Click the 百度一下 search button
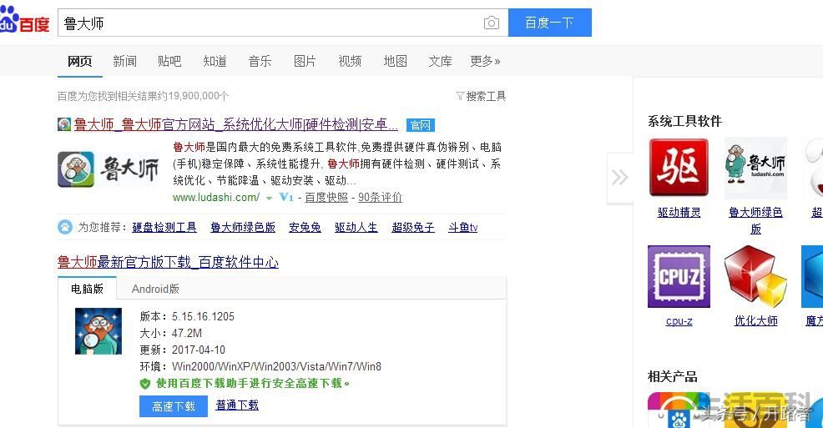This screenshot has width=823, height=428. point(549,23)
